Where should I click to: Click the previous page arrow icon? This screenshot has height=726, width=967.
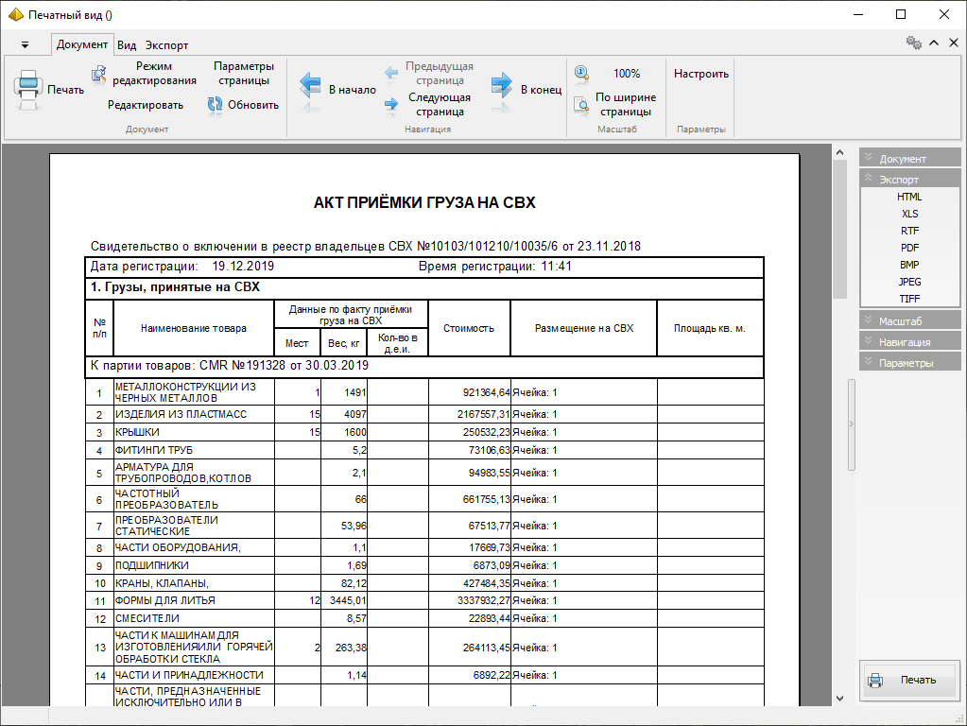[x=391, y=73]
